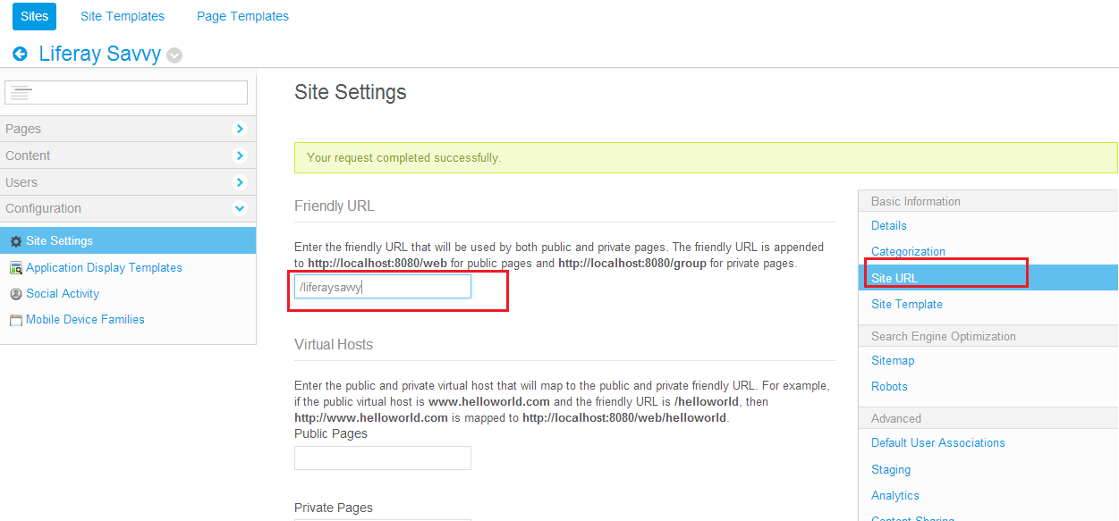Click the Mobile Device Families icon
The height and width of the screenshot is (521, 1119).
16,320
